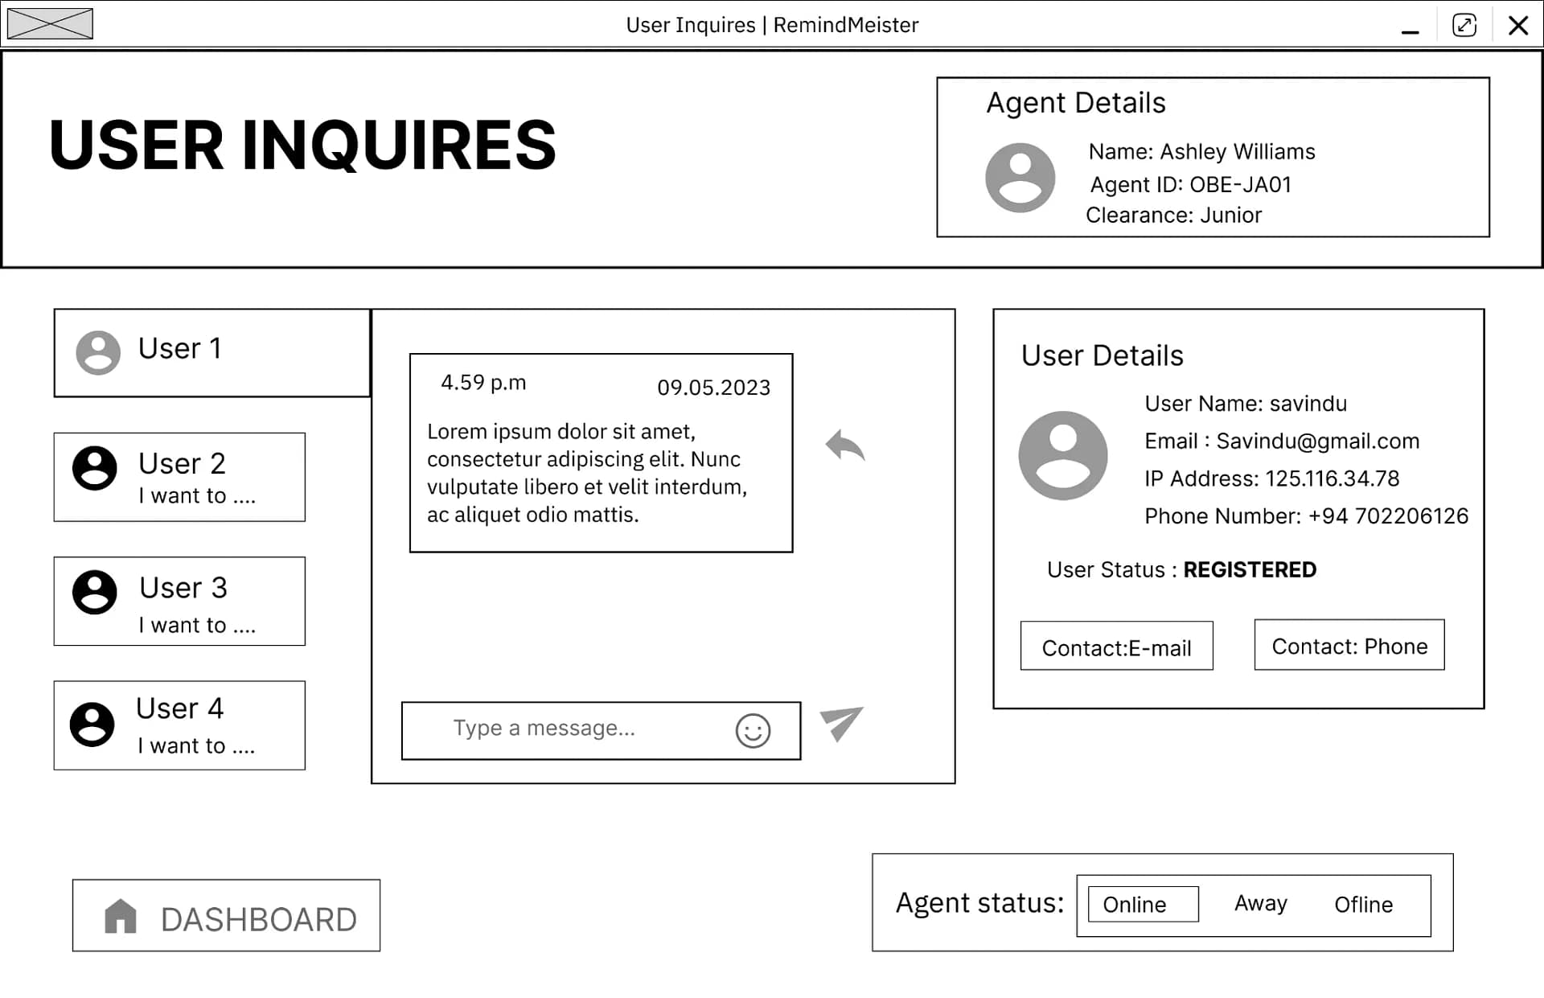Click Ashley Williams agent avatar
Image resolution: width=1544 pixels, height=998 pixels.
pos(1020,178)
